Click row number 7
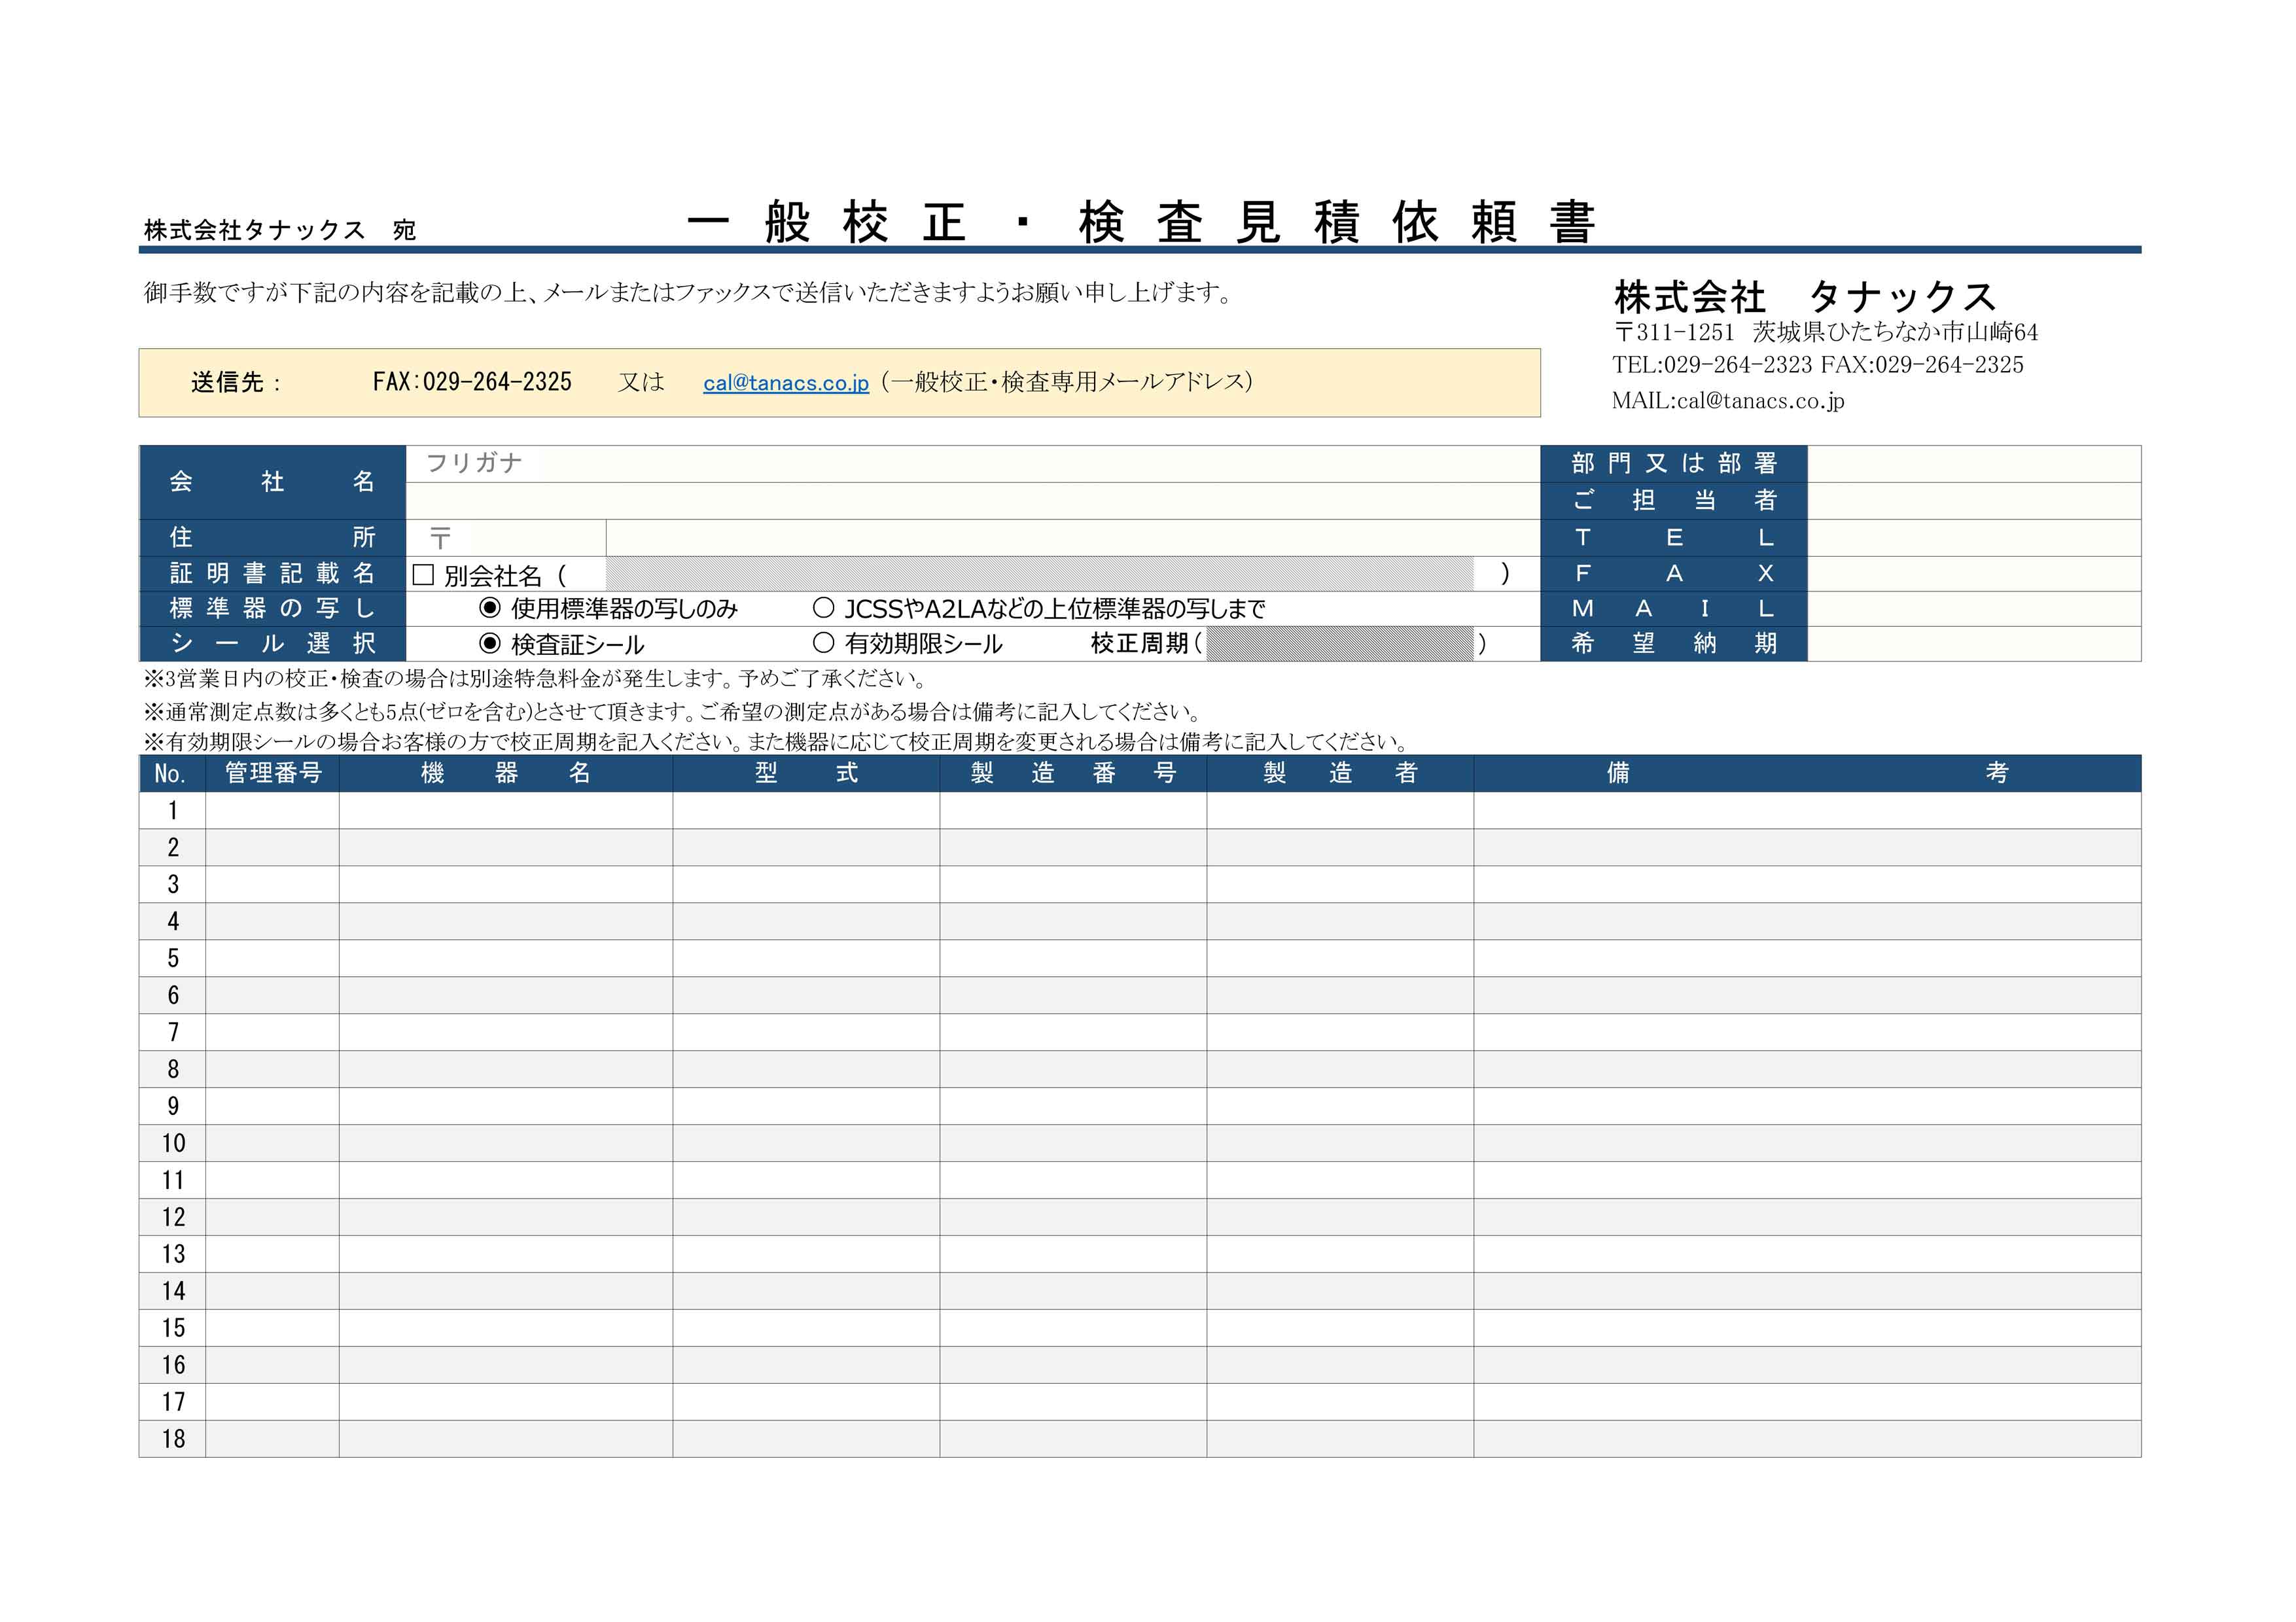2296x1622 pixels. click(x=172, y=1032)
